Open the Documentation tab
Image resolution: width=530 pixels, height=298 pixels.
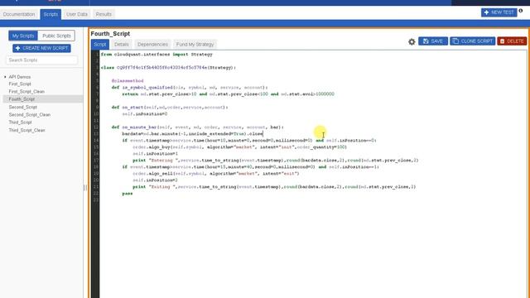19,14
